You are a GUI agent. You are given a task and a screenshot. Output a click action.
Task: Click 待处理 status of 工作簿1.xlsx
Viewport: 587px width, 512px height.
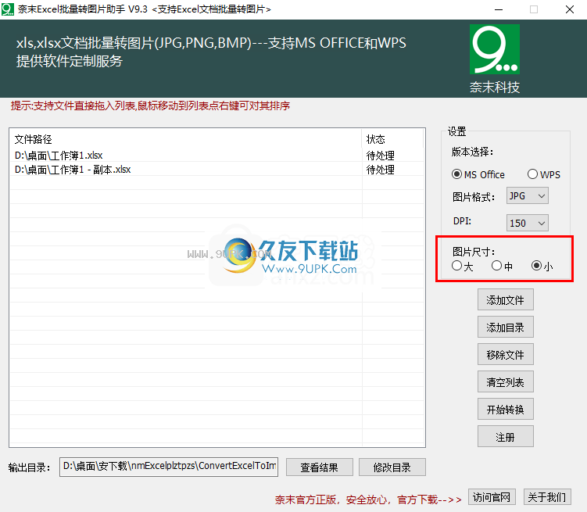click(x=381, y=156)
